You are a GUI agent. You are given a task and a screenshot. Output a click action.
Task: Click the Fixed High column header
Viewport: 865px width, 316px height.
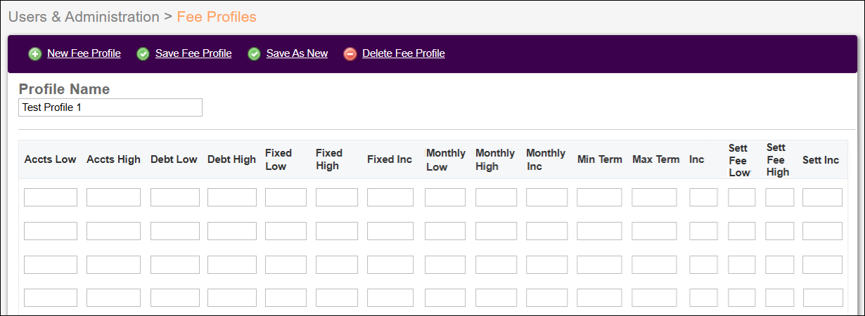pos(329,159)
